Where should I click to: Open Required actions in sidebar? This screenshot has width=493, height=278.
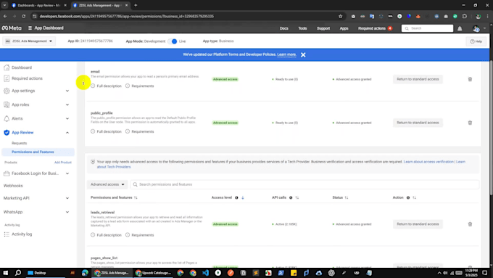pos(27,78)
